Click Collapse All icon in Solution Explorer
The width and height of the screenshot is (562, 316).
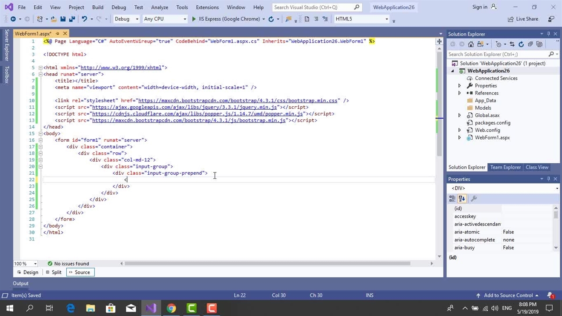(530, 44)
